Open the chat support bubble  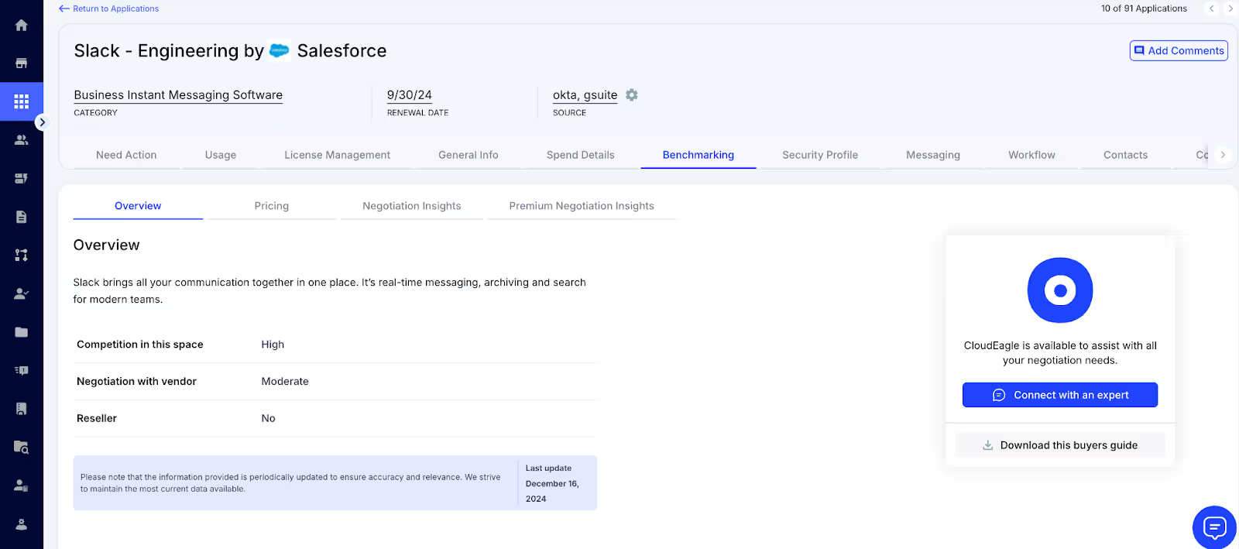click(x=1214, y=528)
